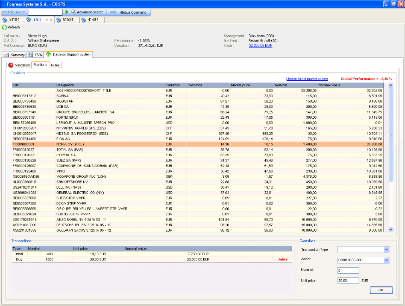Select the E.ON AG position row
405x306 pixels.
click(198, 139)
